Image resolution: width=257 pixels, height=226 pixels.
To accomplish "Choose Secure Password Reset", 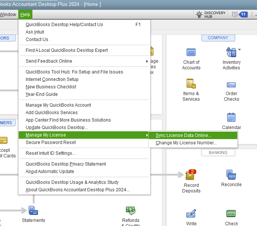I will [84, 142].
